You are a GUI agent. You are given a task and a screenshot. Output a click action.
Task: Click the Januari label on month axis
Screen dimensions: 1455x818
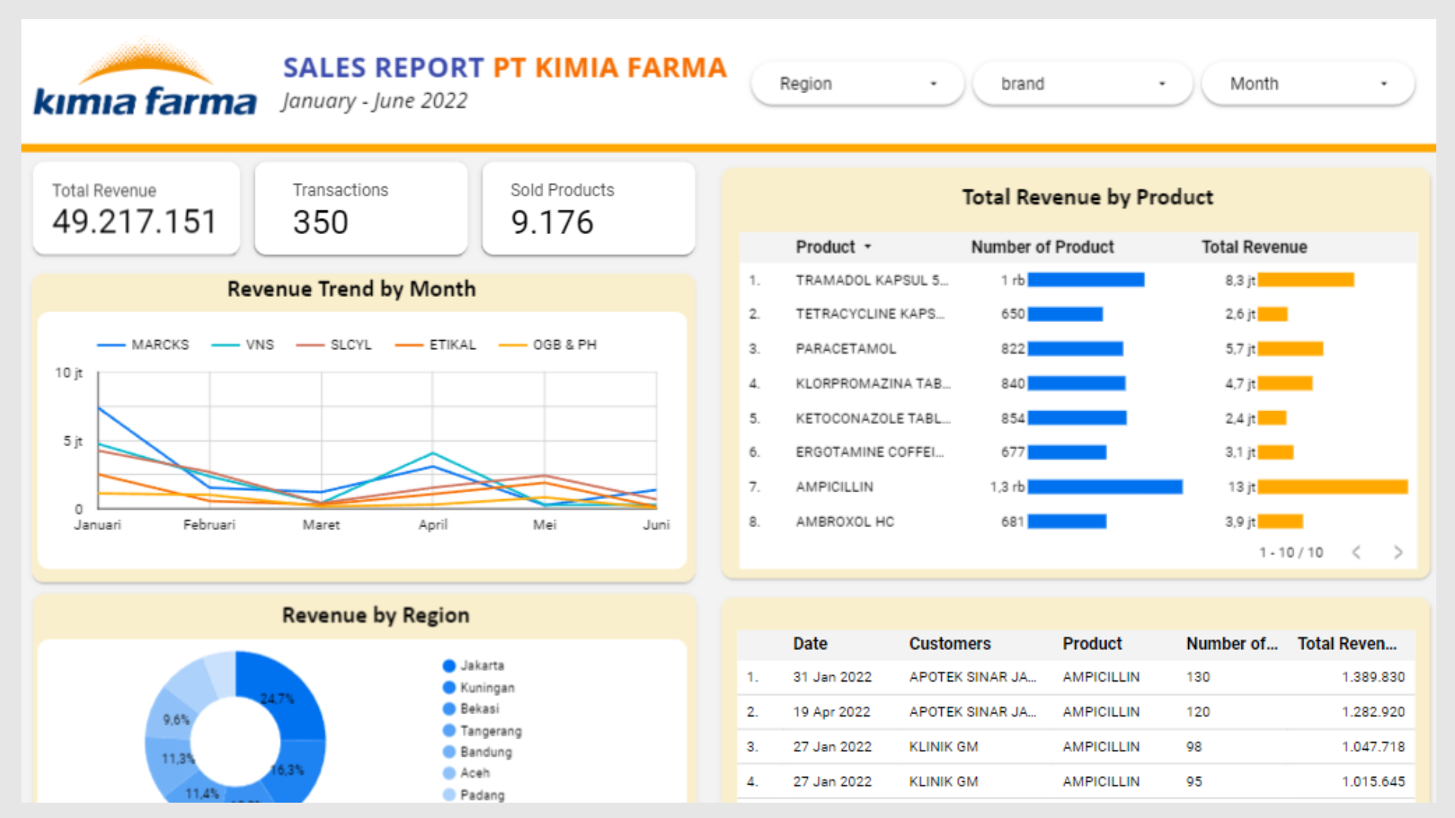[x=98, y=524]
